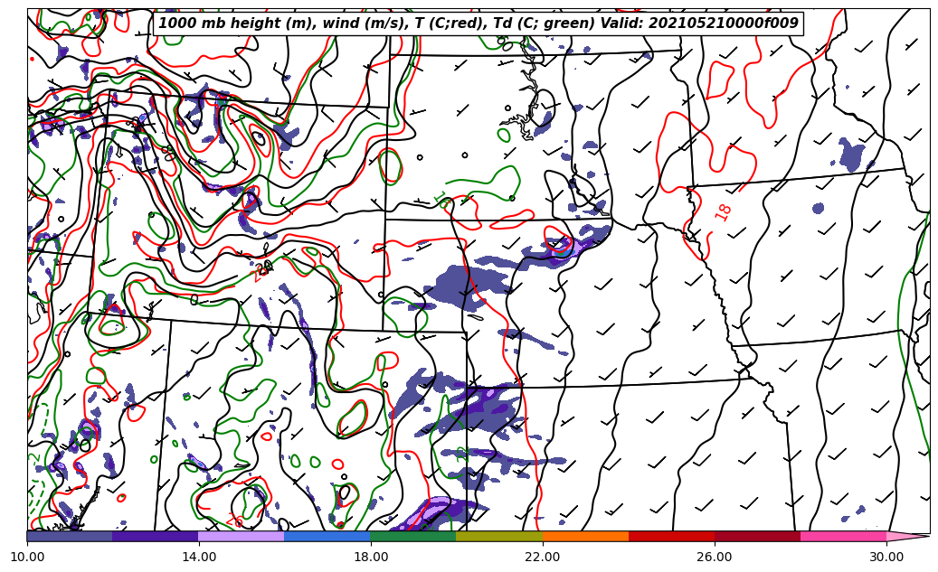Click the 26.00 colorbar tick label
Screen dimensions: 938x572
pos(715,557)
